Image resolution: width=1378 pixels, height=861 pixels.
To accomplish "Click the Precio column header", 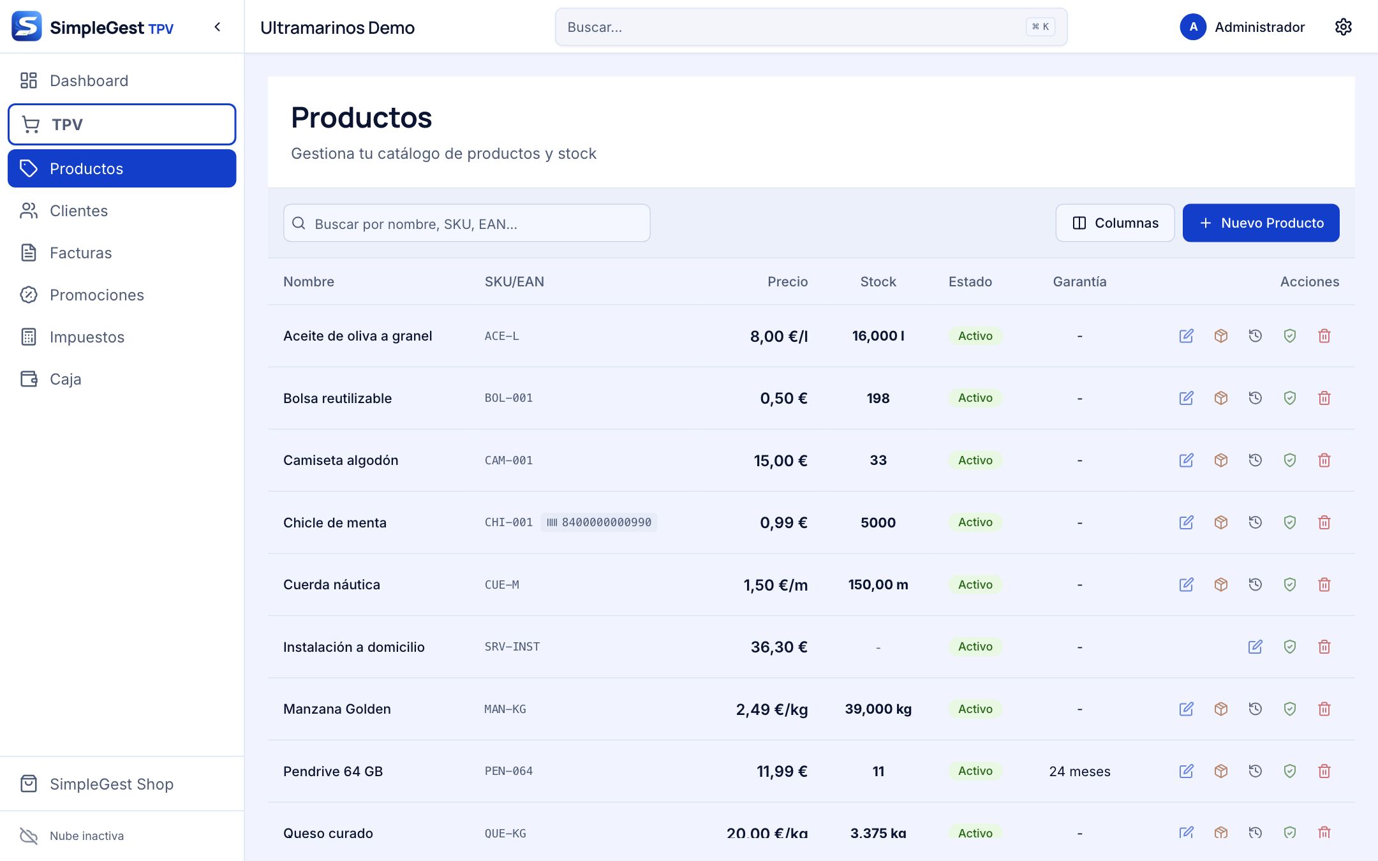I will (x=787, y=282).
